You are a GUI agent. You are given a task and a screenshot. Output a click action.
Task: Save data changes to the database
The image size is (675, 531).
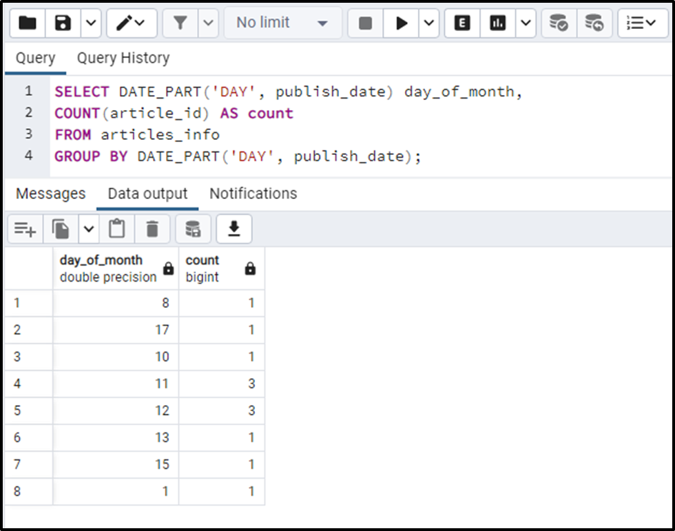point(193,229)
